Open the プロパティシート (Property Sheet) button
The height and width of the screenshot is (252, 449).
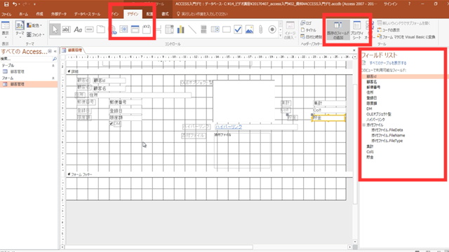357,29
